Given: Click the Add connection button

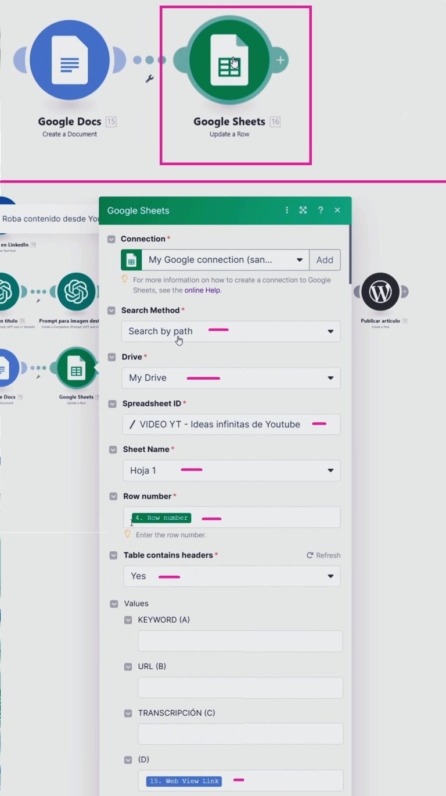Looking at the screenshot, I should [x=325, y=260].
